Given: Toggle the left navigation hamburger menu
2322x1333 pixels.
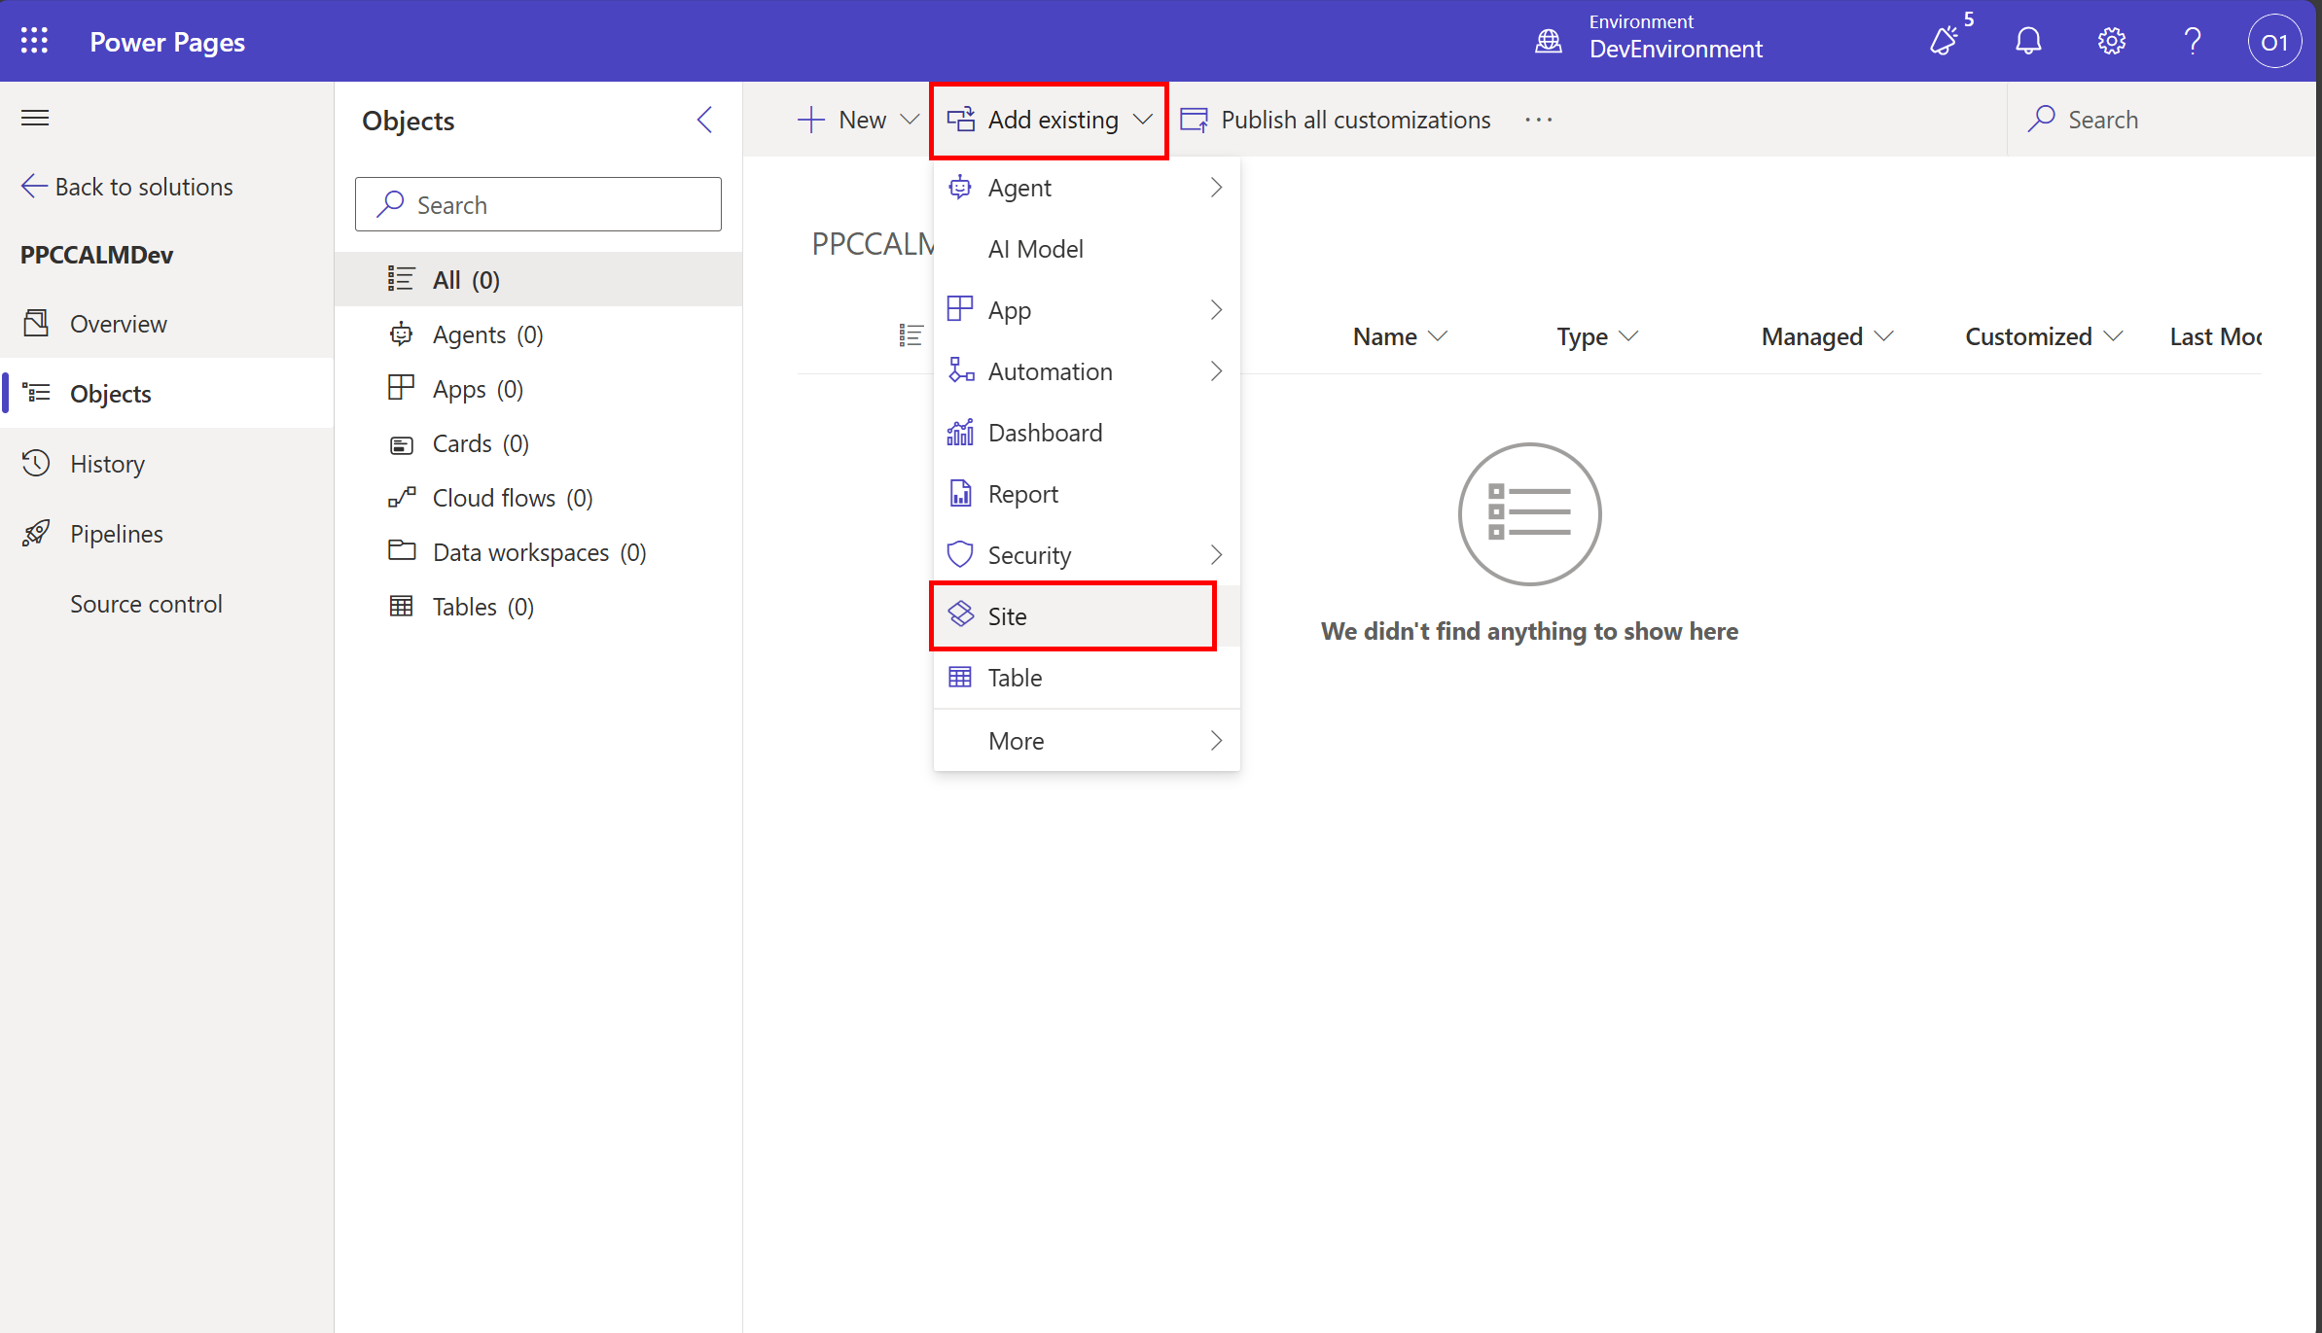Looking at the screenshot, I should point(34,117).
